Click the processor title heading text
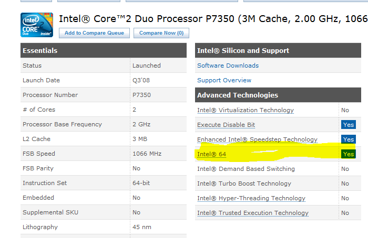This screenshot has height=238, width=368. (210, 19)
